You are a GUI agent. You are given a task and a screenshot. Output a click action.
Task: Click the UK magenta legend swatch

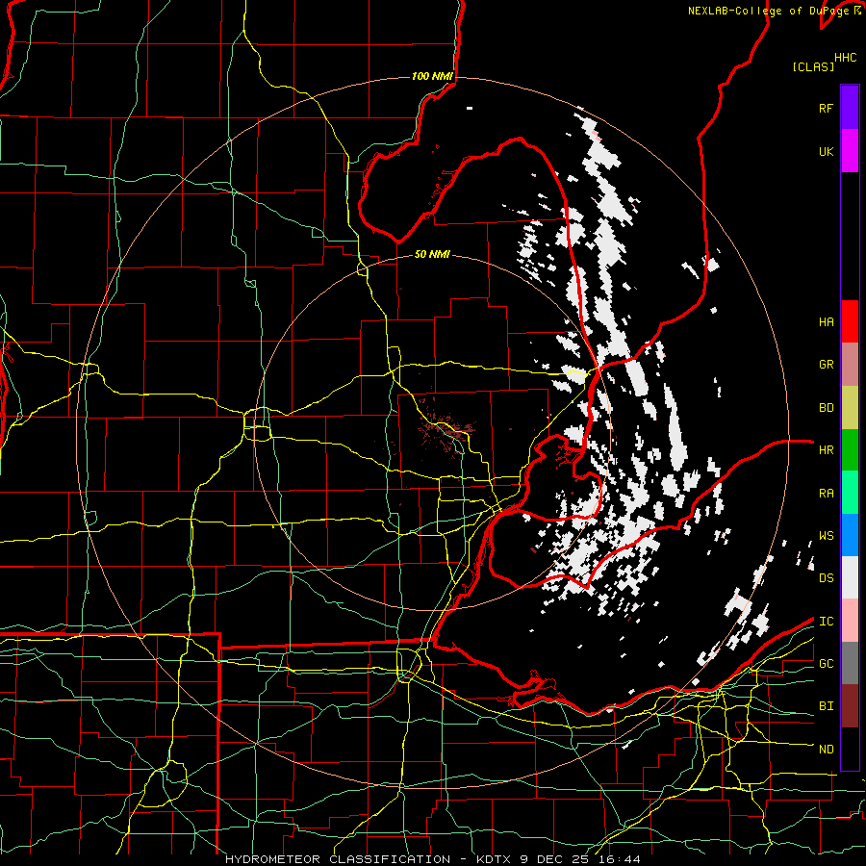850,151
